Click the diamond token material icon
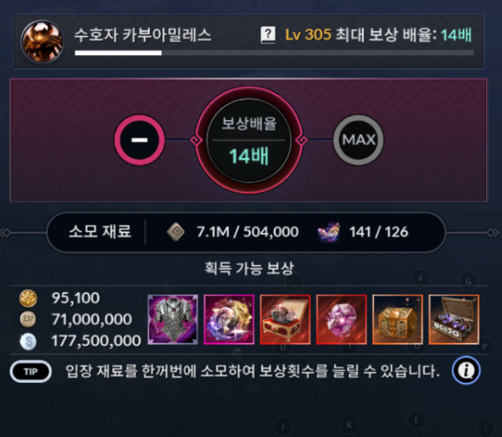The image size is (502, 437). tap(176, 232)
